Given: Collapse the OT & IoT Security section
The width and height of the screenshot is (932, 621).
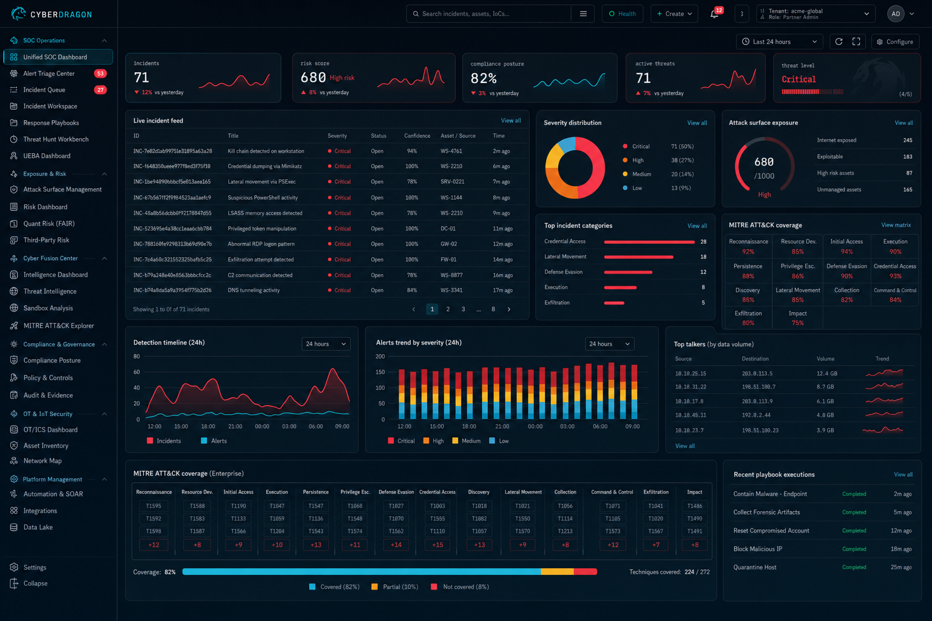Looking at the screenshot, I should coord(104,414).
